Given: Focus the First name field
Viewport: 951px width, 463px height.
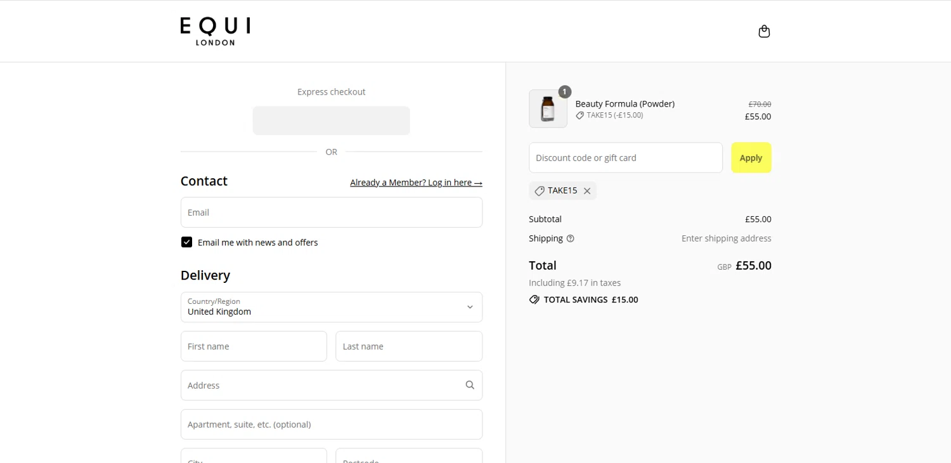Looking at the screenshot, I should 254,346.
